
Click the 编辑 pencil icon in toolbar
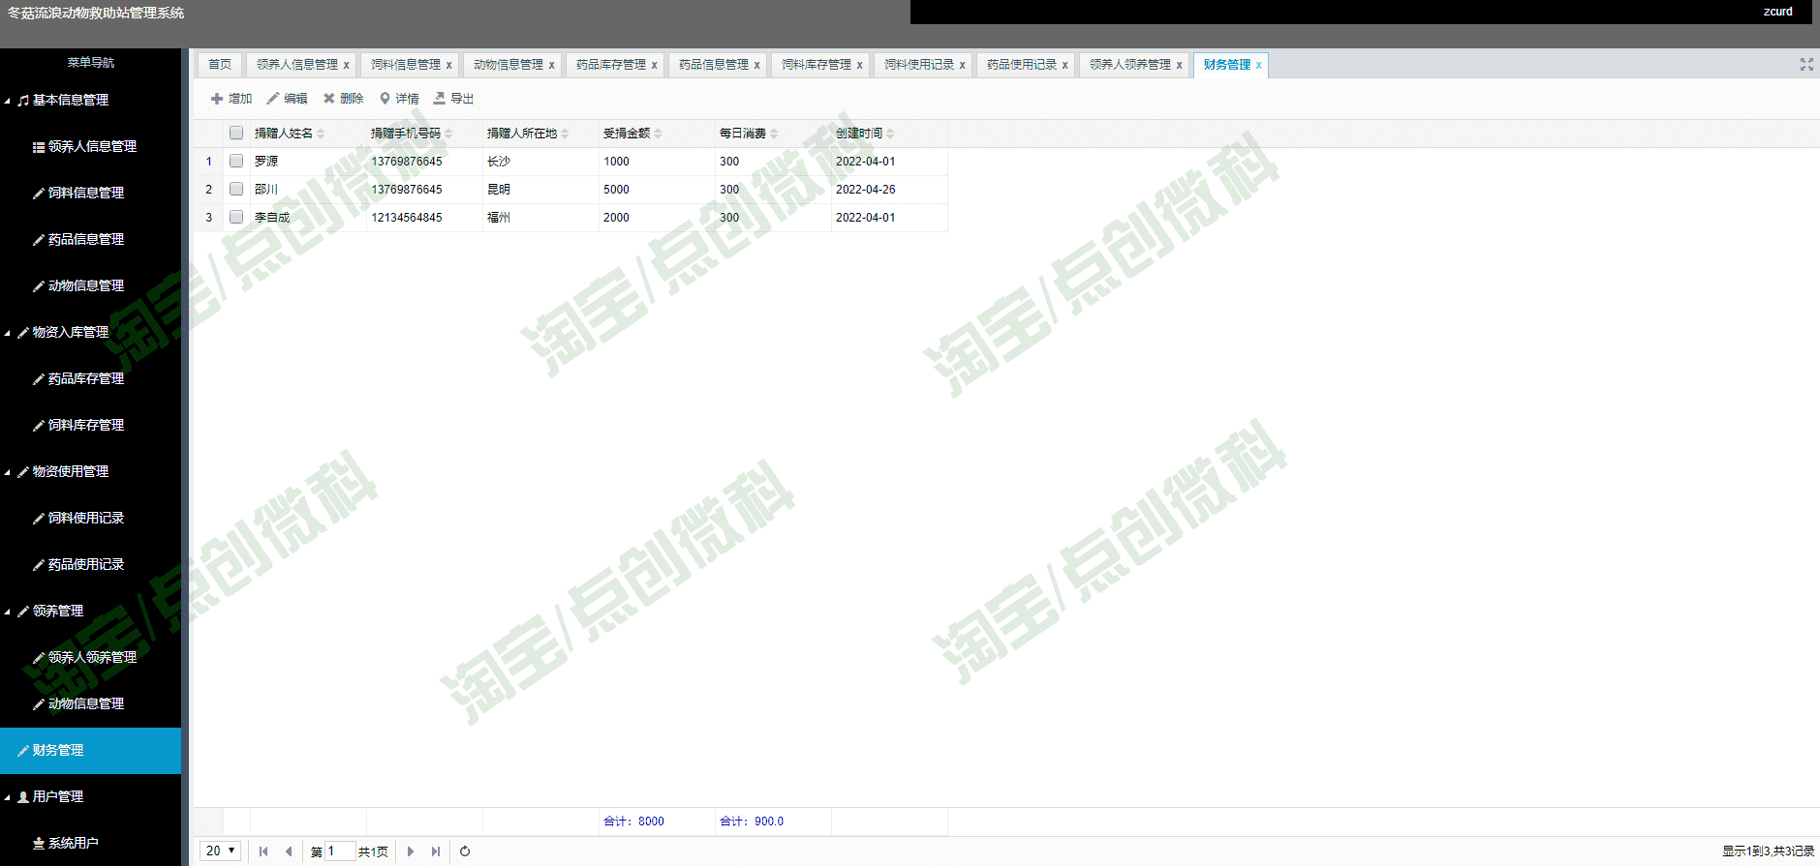[x=273, y=99]
